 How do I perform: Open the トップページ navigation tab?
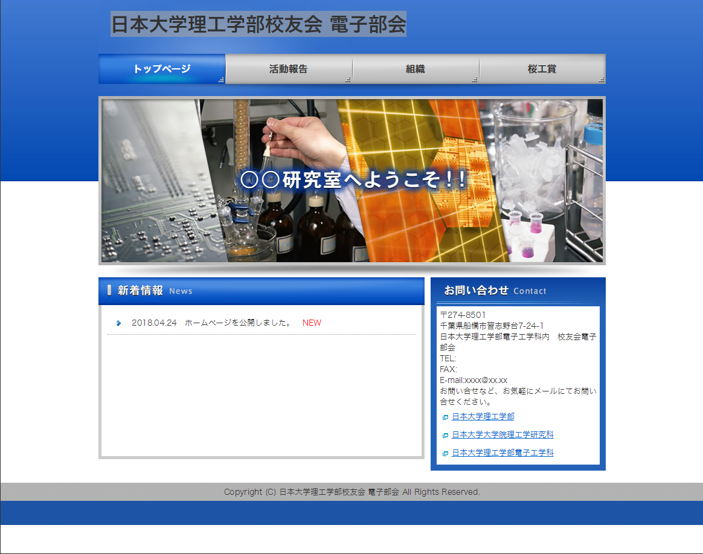pyautogui.click(x=162, y=69)
